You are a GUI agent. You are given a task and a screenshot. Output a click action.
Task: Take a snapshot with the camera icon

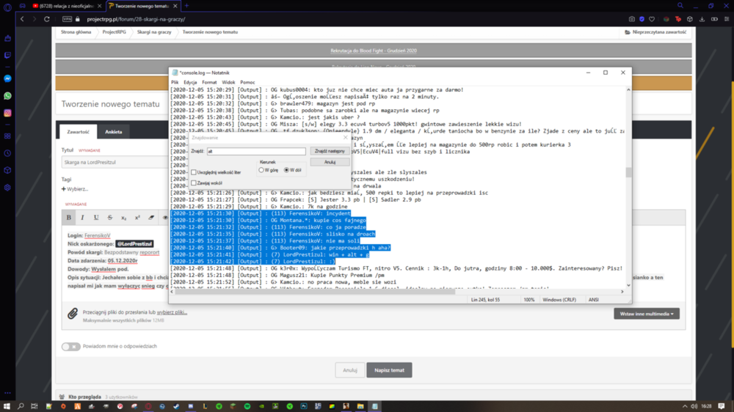click(632, 19)
